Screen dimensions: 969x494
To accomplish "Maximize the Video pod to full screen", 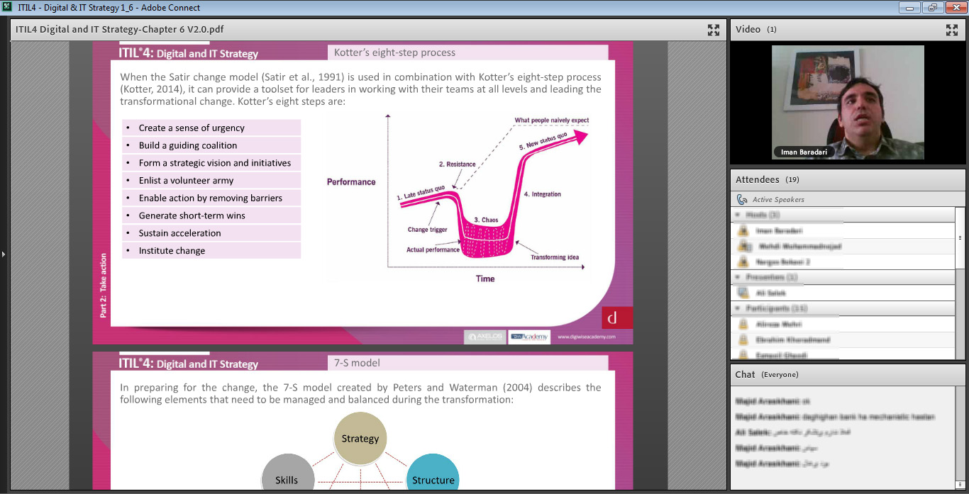I will 952,30.
